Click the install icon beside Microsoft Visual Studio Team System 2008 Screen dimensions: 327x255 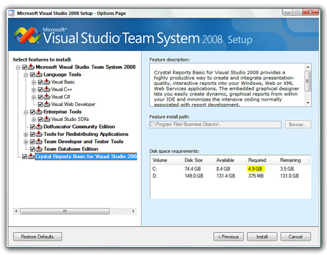[x=31, y=67]
